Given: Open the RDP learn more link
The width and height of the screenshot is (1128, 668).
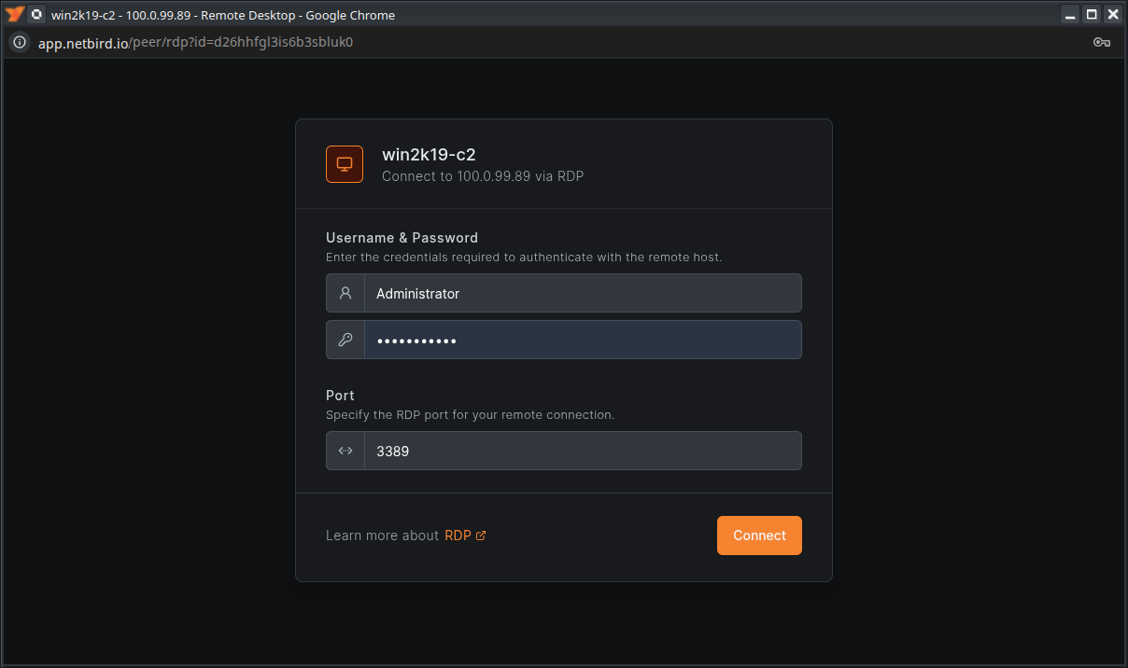Looking at the screenshot, I should click(x=456, y=535).
